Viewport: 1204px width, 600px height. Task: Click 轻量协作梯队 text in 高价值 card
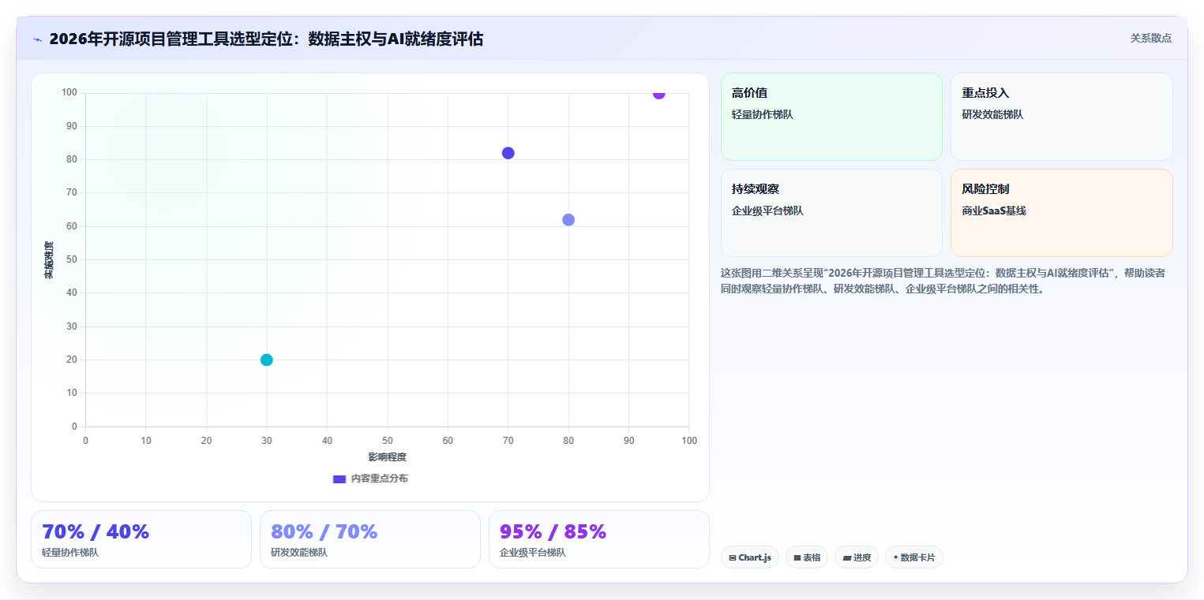[762, 114]
